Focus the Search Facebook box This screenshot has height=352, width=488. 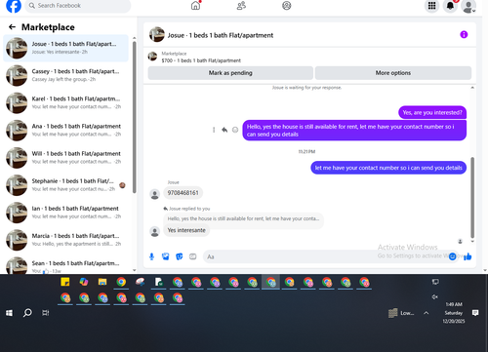tap(78, 6)
